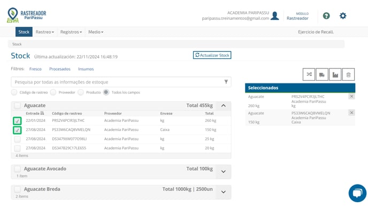Click the Stock breadcrumb
Viewport: 368px width, 207px height.
(17, 44)
